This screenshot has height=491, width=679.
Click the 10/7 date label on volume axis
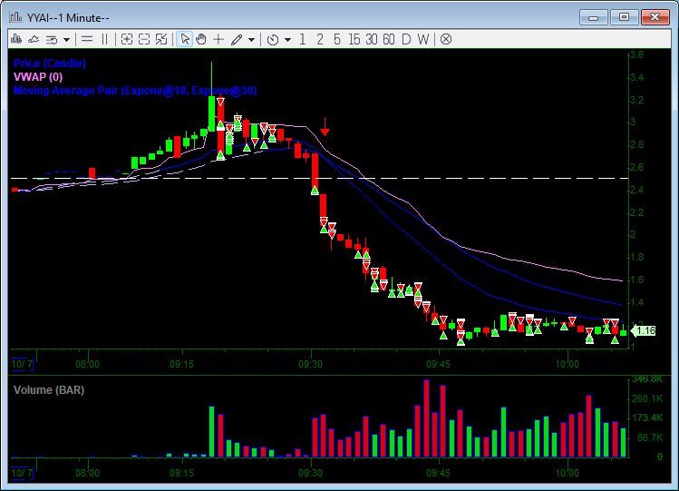(x=22, y=473)
